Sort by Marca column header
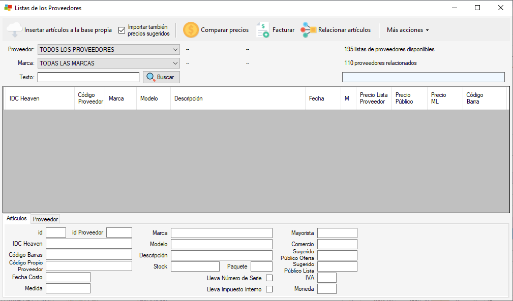Screen dimensions: 513x301 pos(120,98)
